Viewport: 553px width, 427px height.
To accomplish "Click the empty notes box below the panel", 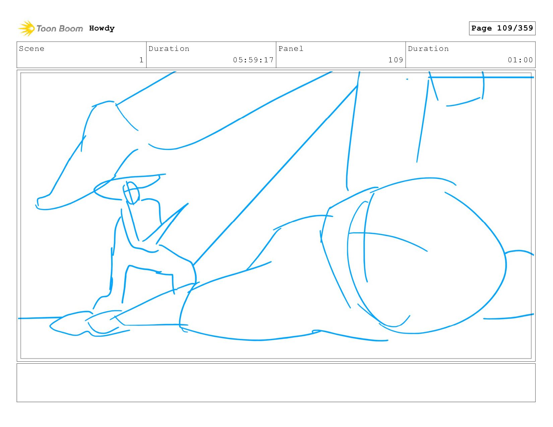I will 276,383.
